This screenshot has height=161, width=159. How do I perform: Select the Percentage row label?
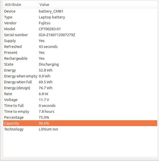pos(14,118)
